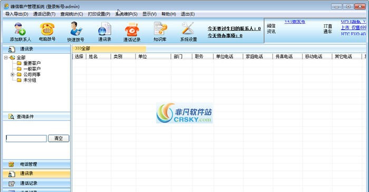Open the 查询统计(C) menu

tap(72, 14)
